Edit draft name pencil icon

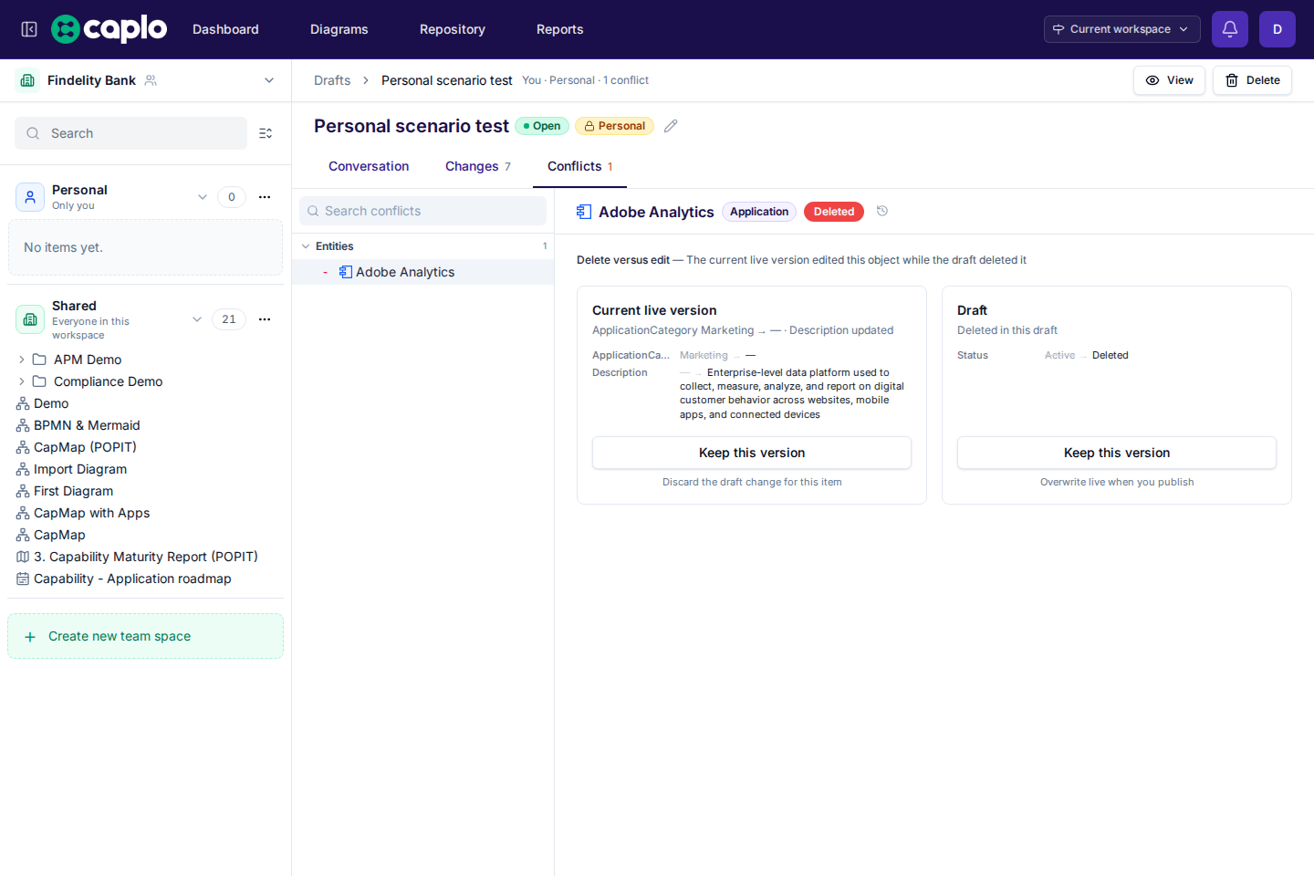tap(671, 126)
